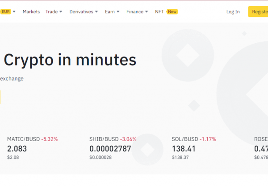The height and width of the screenshot is (186, 268).
Task: Go to the Markets page
Action: click(31, 12)
